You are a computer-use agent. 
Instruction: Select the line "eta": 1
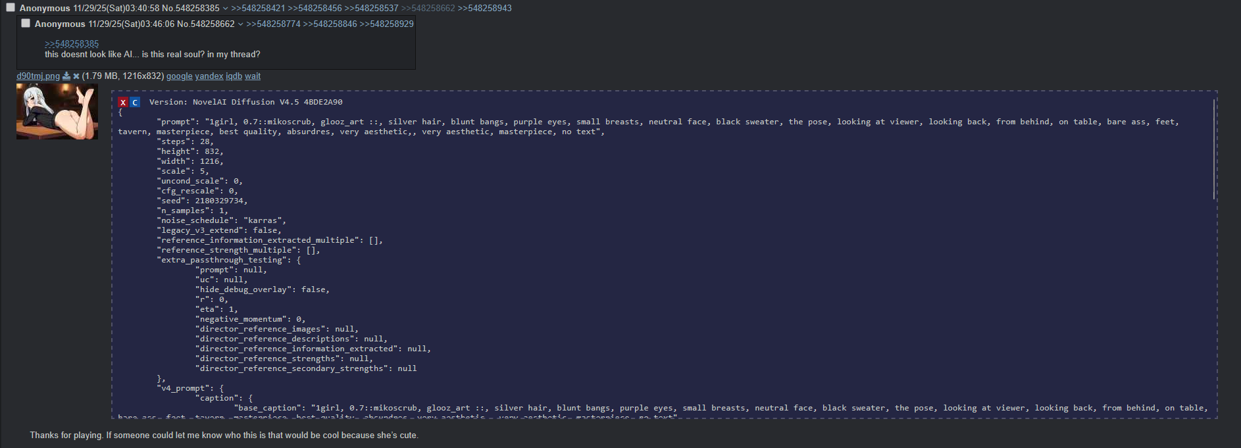pyautogui.click(x=216, y=309)
